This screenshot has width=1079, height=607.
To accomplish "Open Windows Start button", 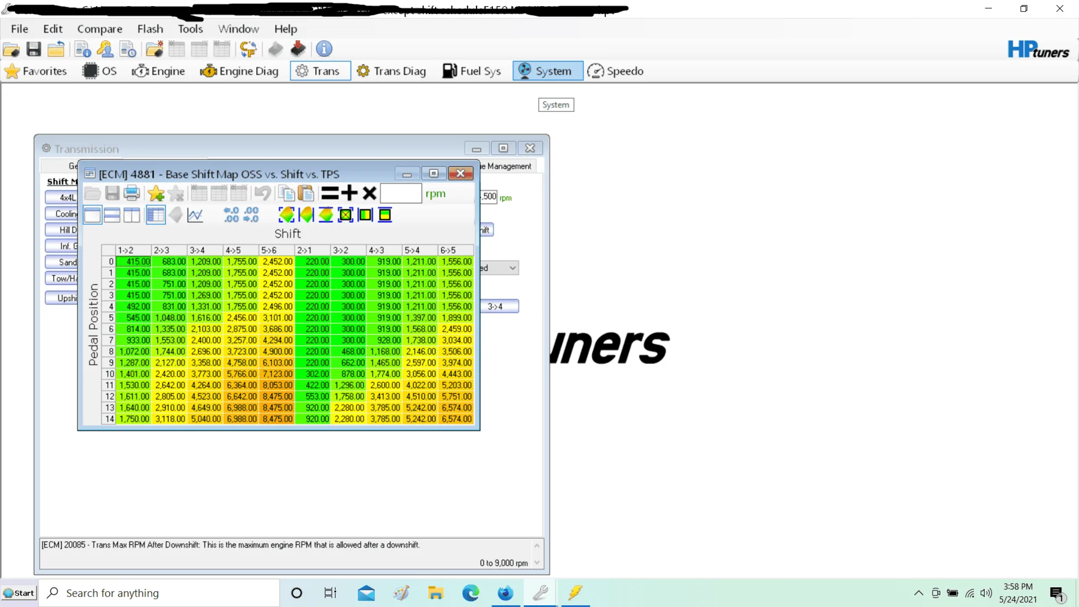I will coord(19,593).
